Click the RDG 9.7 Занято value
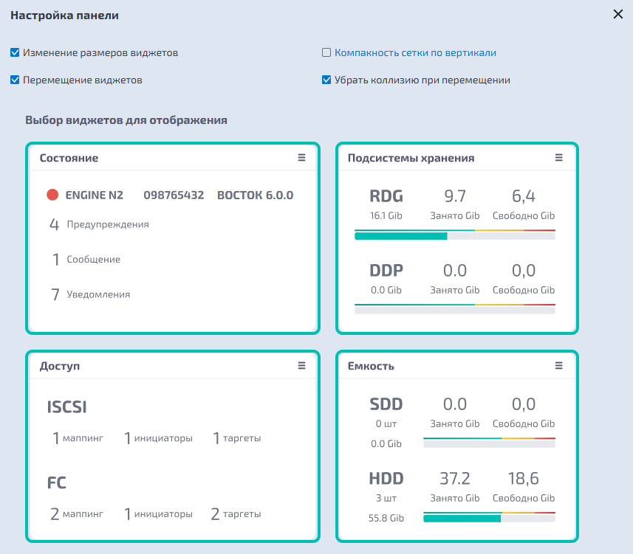The height and width of the screenshot is (554, 633). (455, 196)
